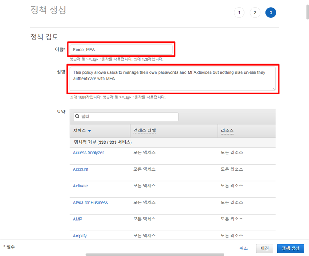Click the name hint text 최대 128자입니다
309x256 pixels.
tap(148, 59)
